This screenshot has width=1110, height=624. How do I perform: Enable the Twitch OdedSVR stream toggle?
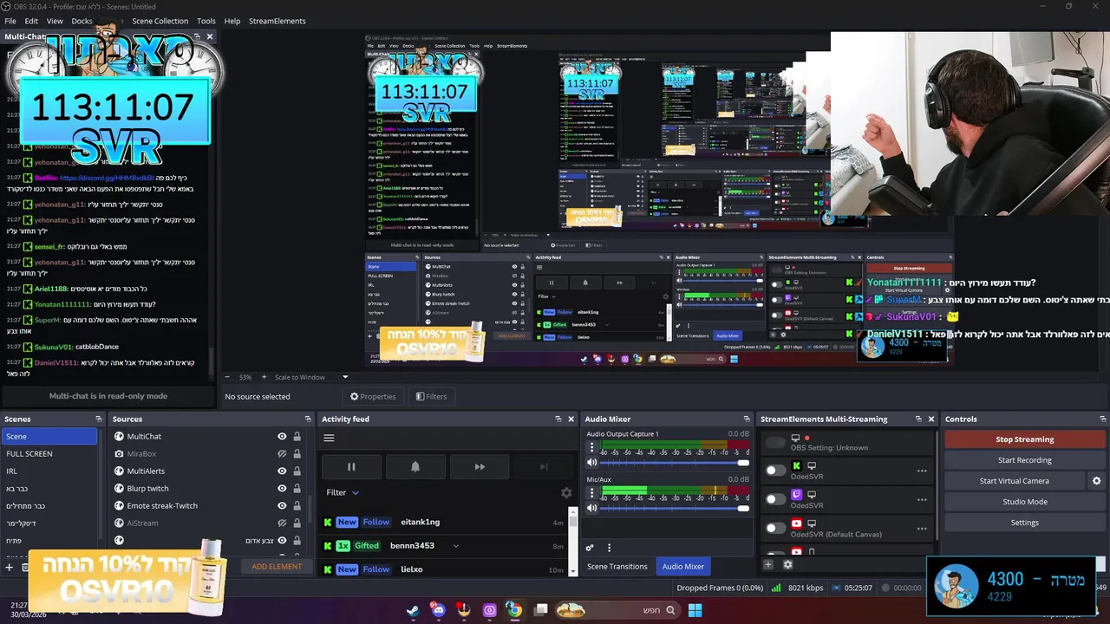[x=775, y=499]
